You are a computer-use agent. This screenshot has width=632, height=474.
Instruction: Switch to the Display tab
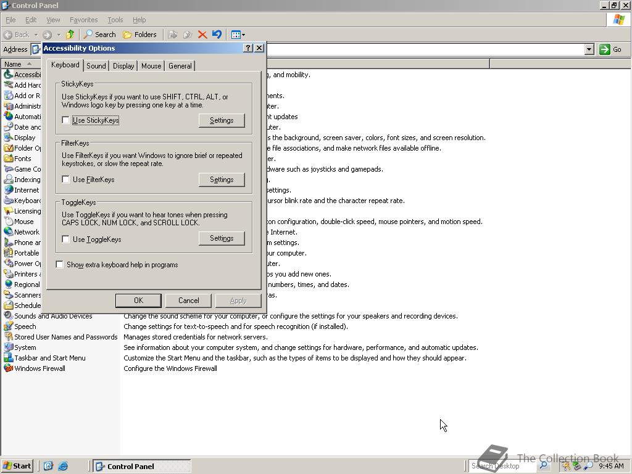[x=123, y=65]
